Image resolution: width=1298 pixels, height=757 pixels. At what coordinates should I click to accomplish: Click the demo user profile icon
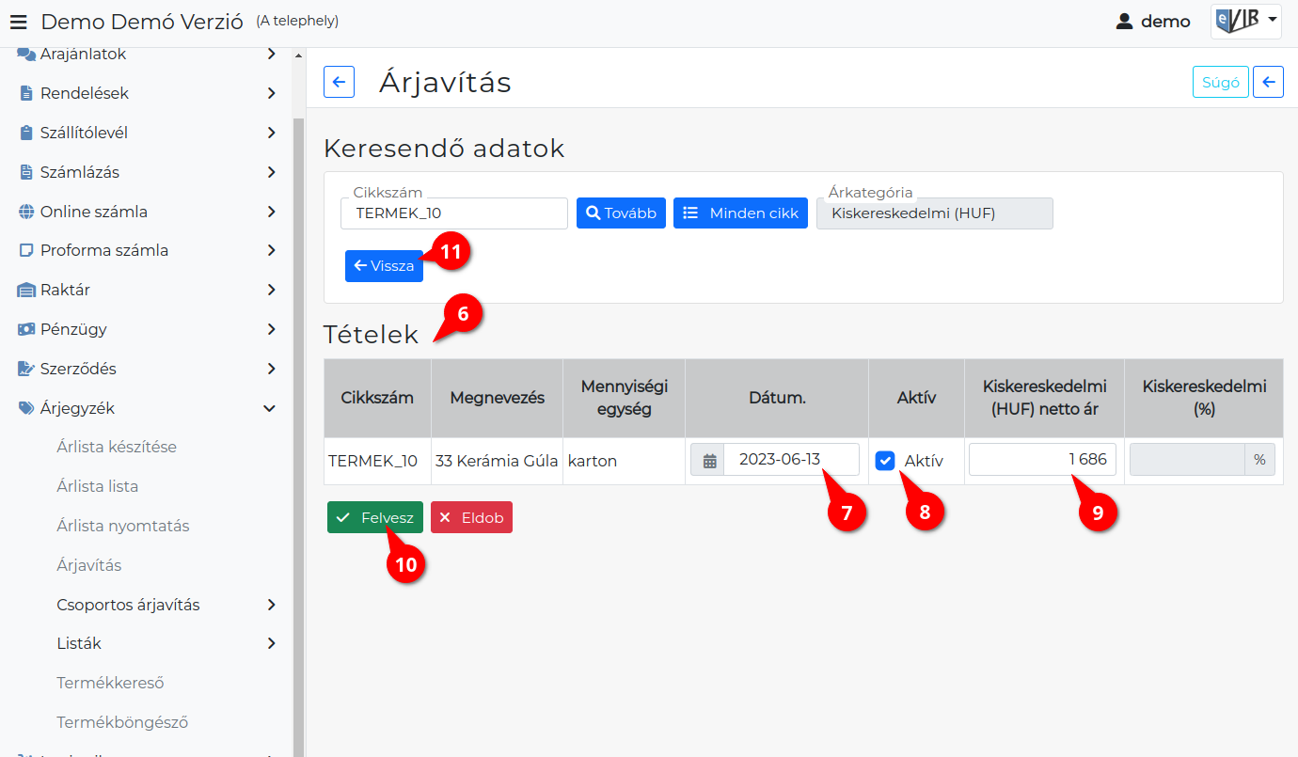1124,22
